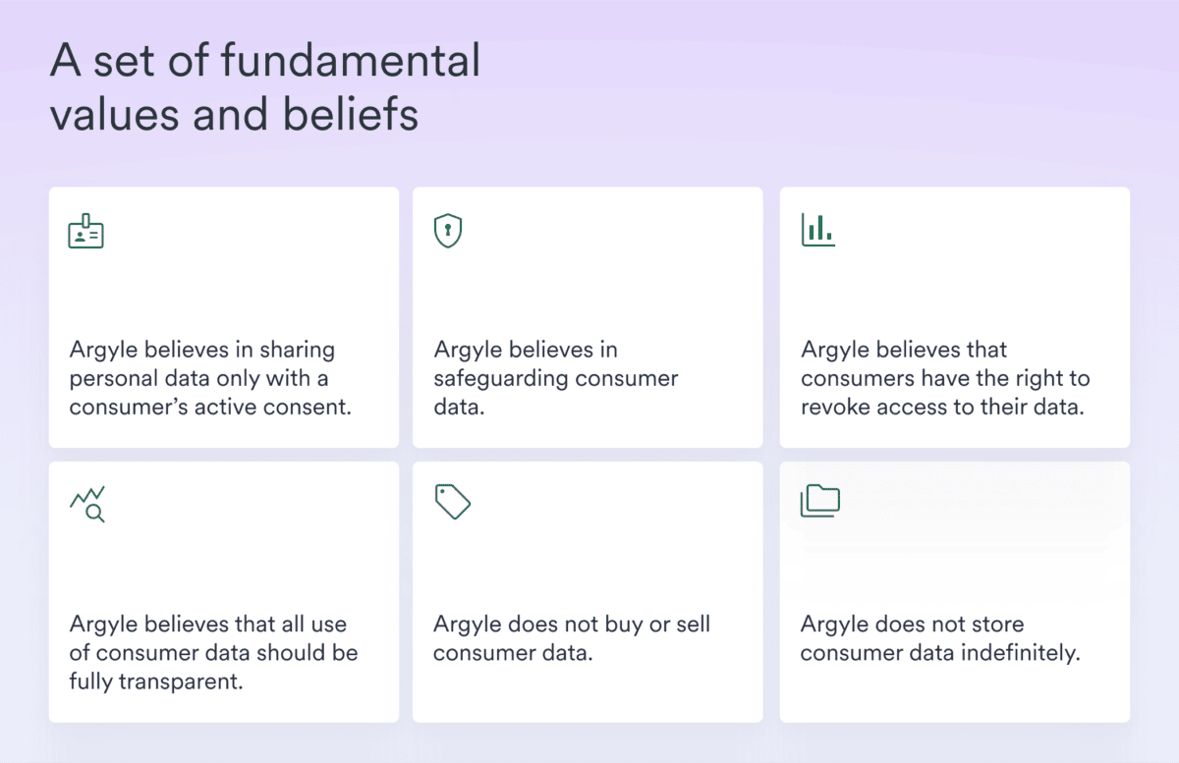Select the buy or sell data card

coord(588,592)
